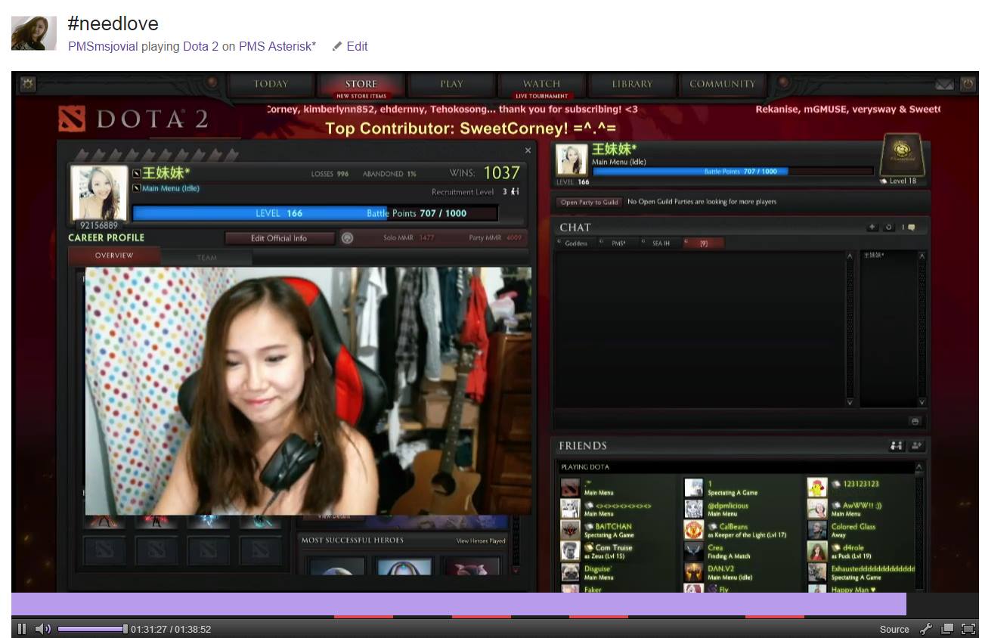Pause the stream video

tap(22, 629)
